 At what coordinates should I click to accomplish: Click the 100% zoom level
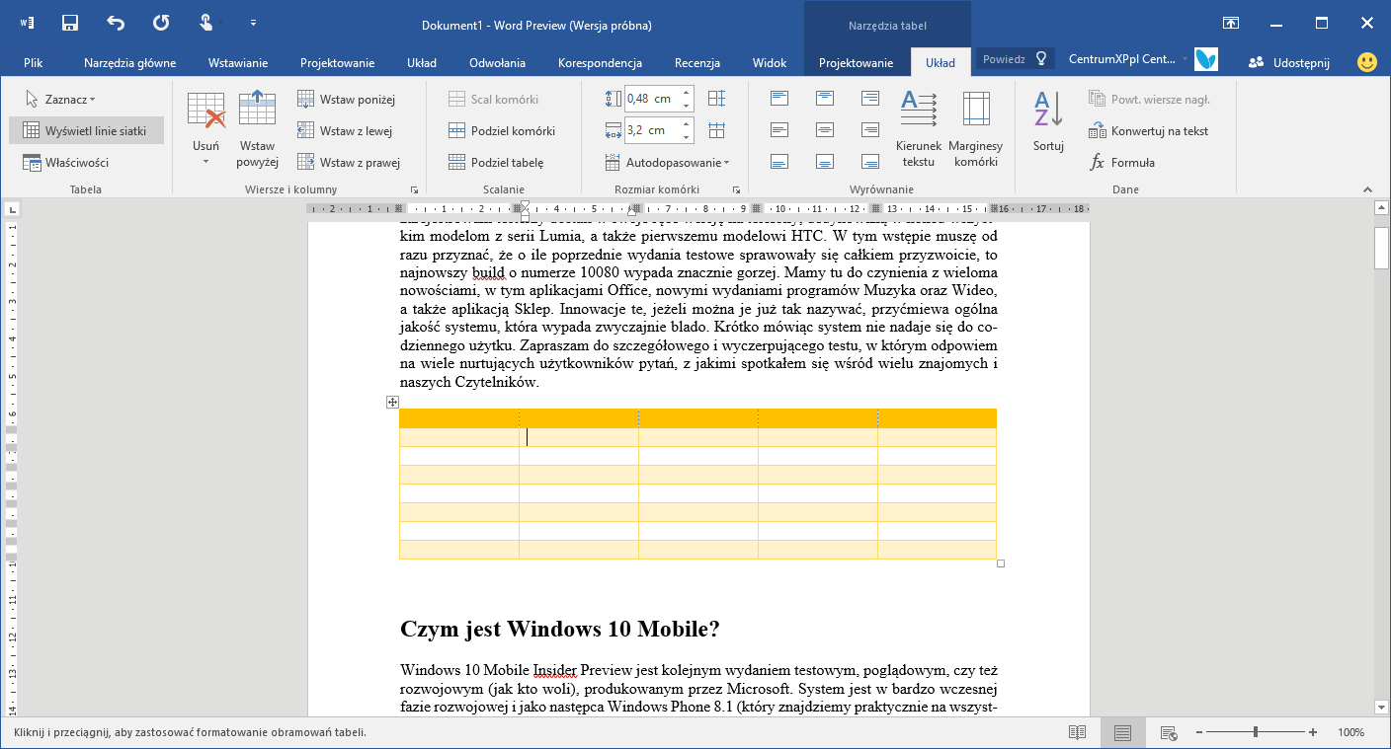click(x=1350, y=732)
